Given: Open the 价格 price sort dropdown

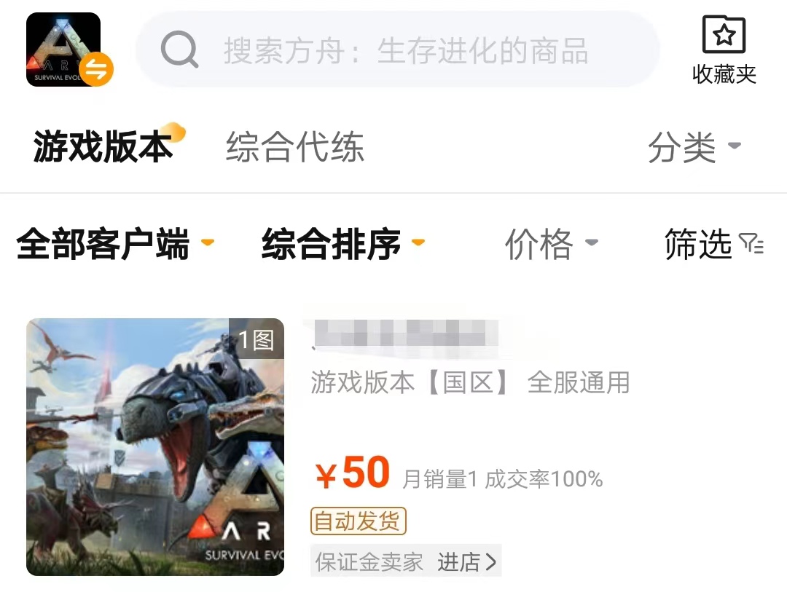Looking at the screenshot, I should point(551,244).
